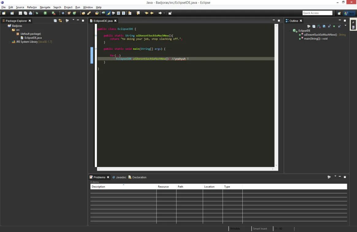Click the editor horizontal scrollbar
This screenshot has width=357, height=232.
point(186,169)
